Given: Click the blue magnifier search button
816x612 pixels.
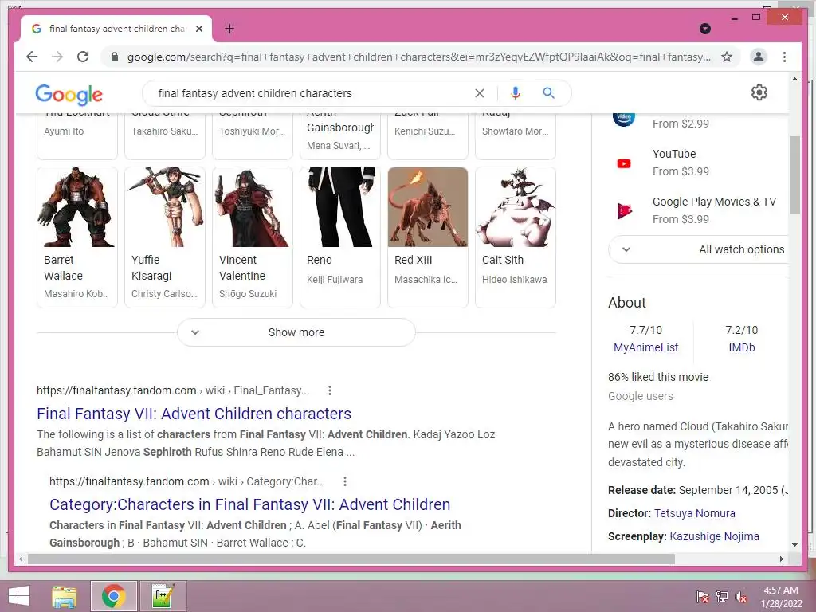Looking at the screenshot, I should pyautogui.click(x=548, y=93).
